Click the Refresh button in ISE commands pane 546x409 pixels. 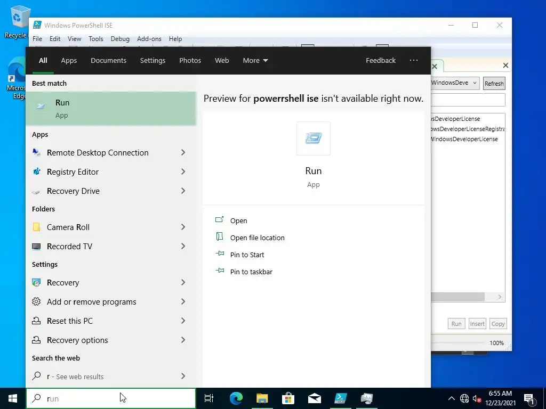494,84
